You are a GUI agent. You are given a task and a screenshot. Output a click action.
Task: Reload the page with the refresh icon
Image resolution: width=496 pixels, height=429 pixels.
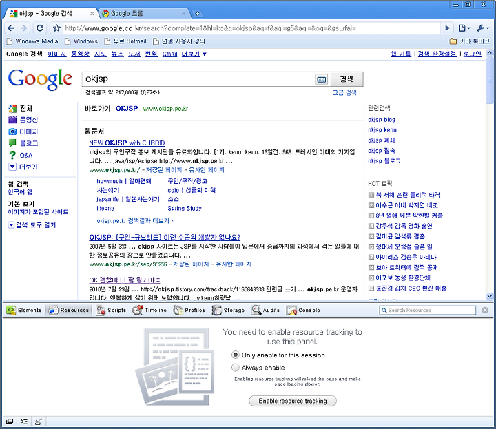[x=40, y=28]
